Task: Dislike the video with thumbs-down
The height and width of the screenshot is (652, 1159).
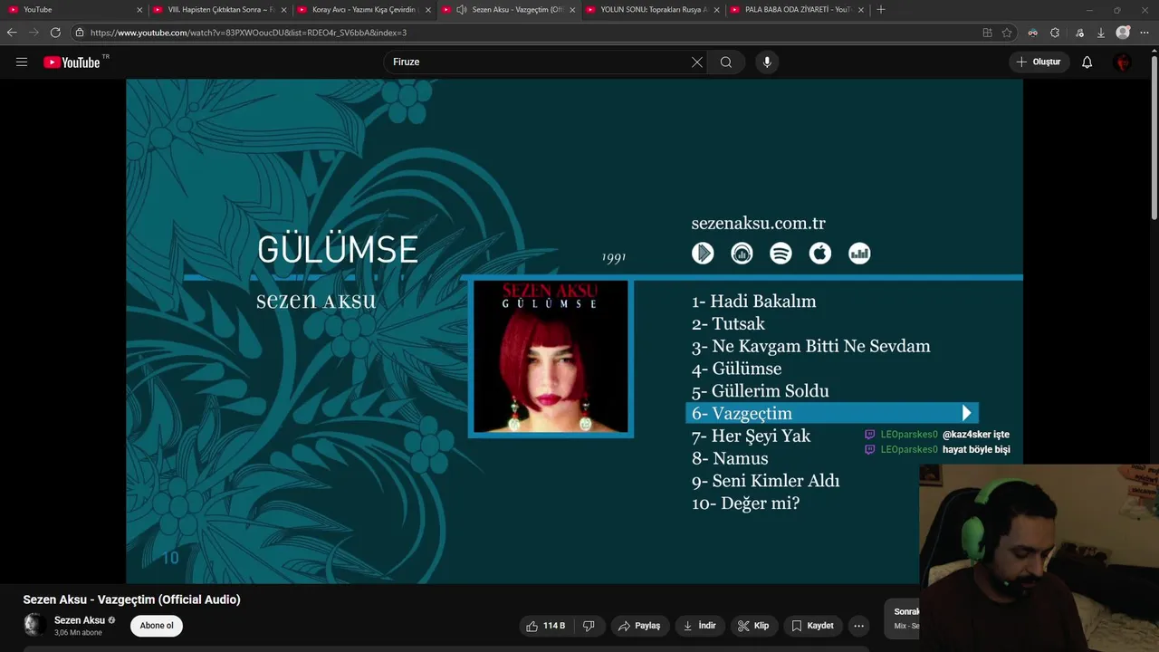Action: pyautogui.click(x=589, y=626)
